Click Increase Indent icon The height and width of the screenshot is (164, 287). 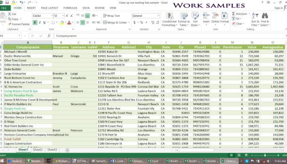(x=99, y=23)
